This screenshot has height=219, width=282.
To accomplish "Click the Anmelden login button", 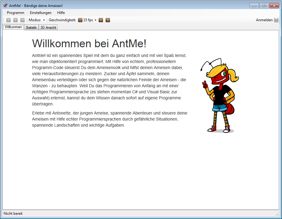I will tap(264, 20).
